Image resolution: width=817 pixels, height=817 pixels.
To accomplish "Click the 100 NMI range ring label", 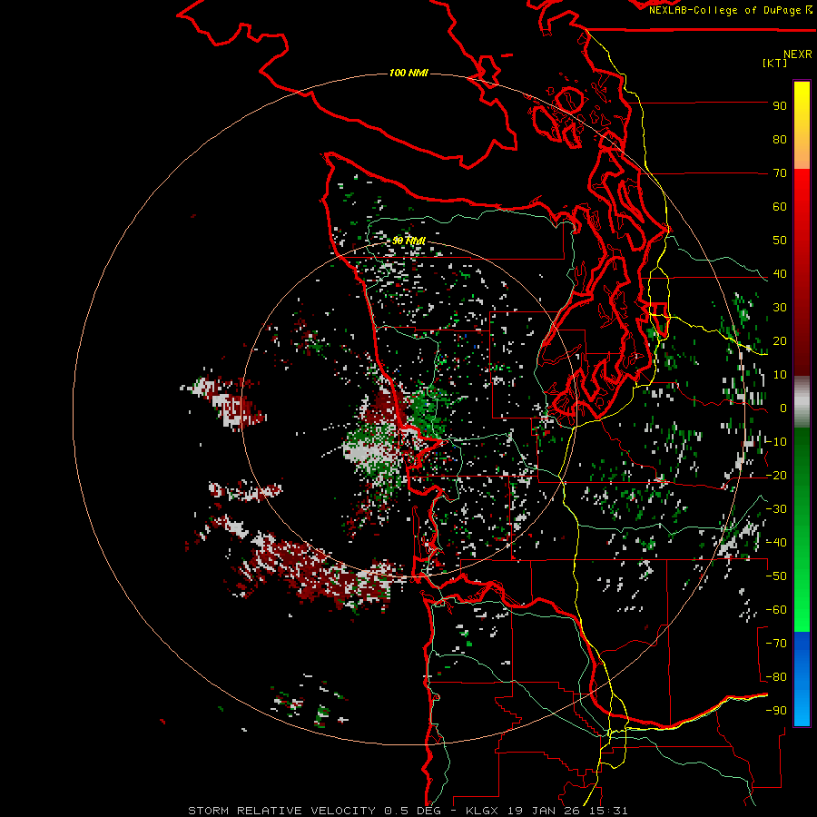I will pyautogui.click(x=408, y=73).
